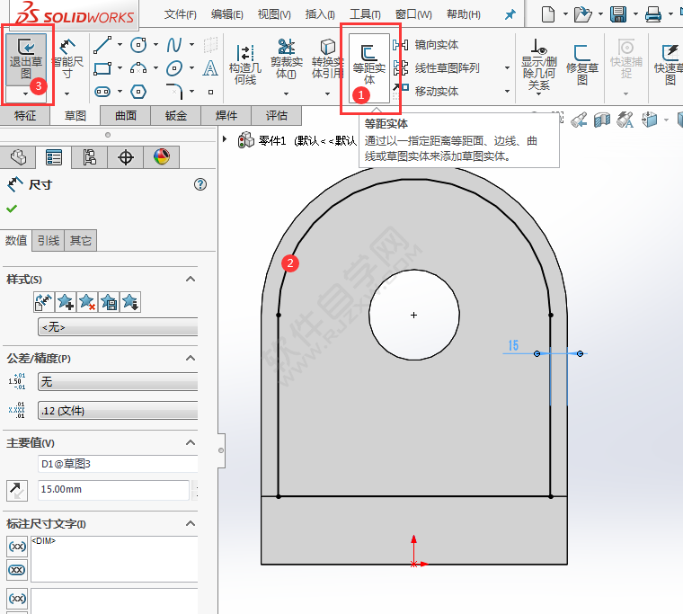Image resolution: width=683 pixels, height=614 pixels.
Task: Open the 视图(V) menu
Action: pos(274,14)
